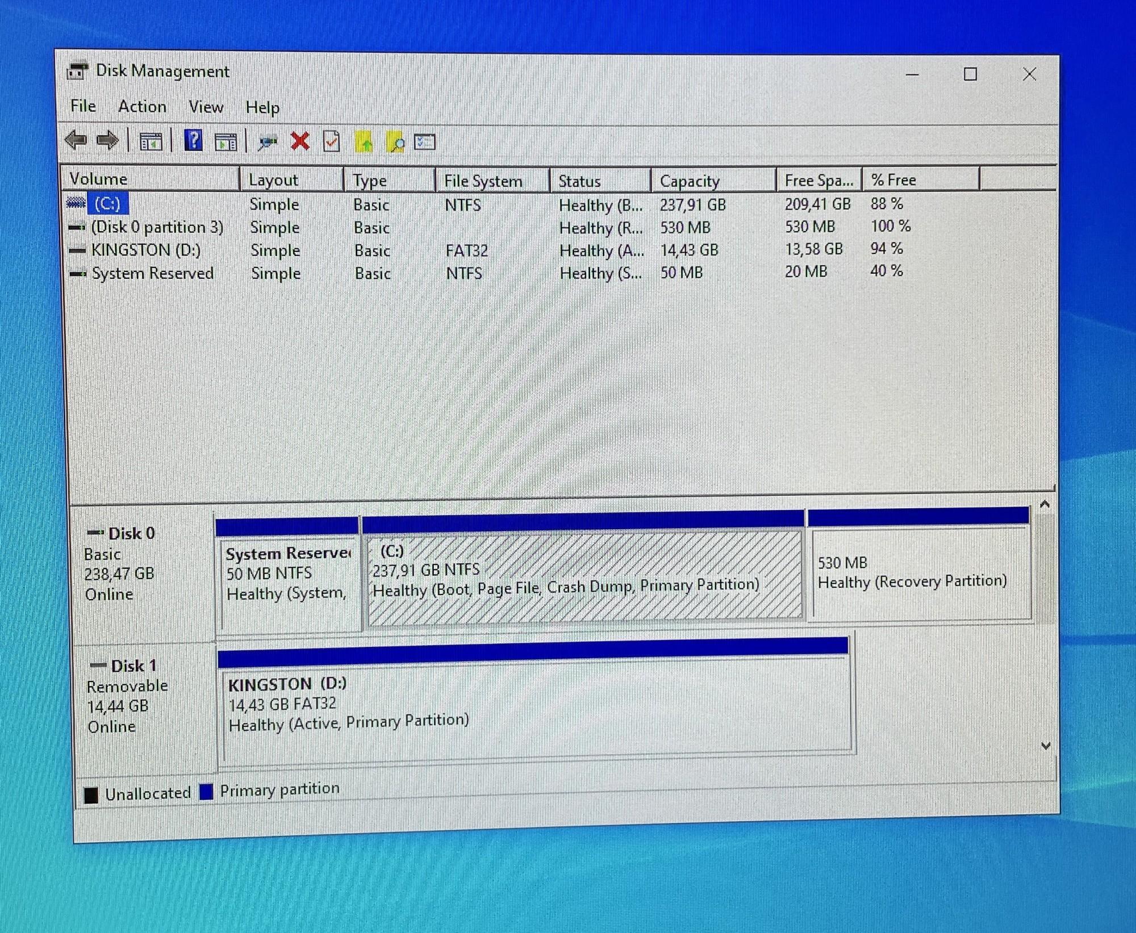Open Help via blue question mark icon
This screenshot has height=933, width=1136.
(x=193, y=140)
